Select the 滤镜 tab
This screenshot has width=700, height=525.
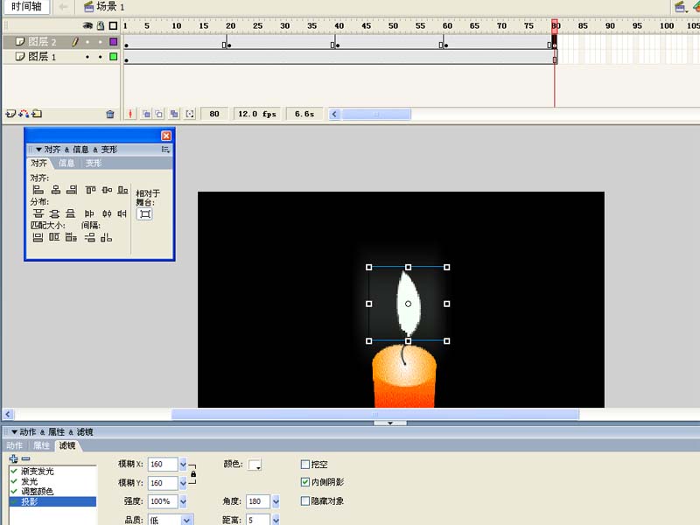click(x=67, y=445)
